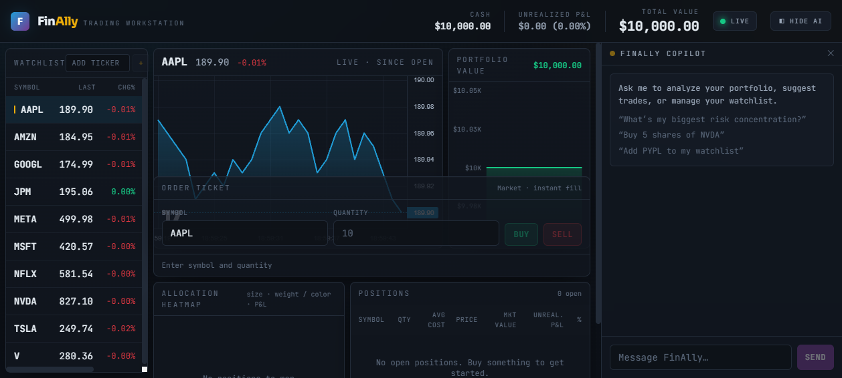Click the ALLOCATION HEATMAP panel title
The width and height of the screenshot is (842, 378).
click(x=190, y=299)
